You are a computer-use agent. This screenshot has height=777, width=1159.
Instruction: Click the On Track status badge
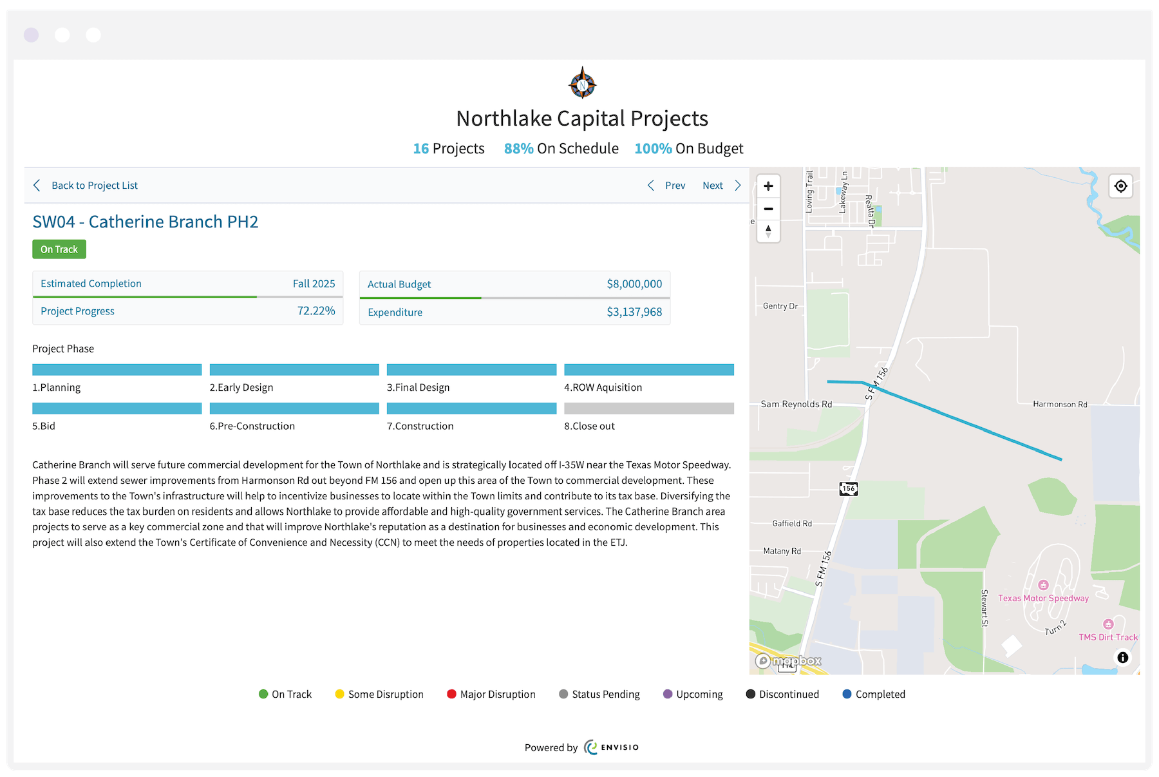59,249
